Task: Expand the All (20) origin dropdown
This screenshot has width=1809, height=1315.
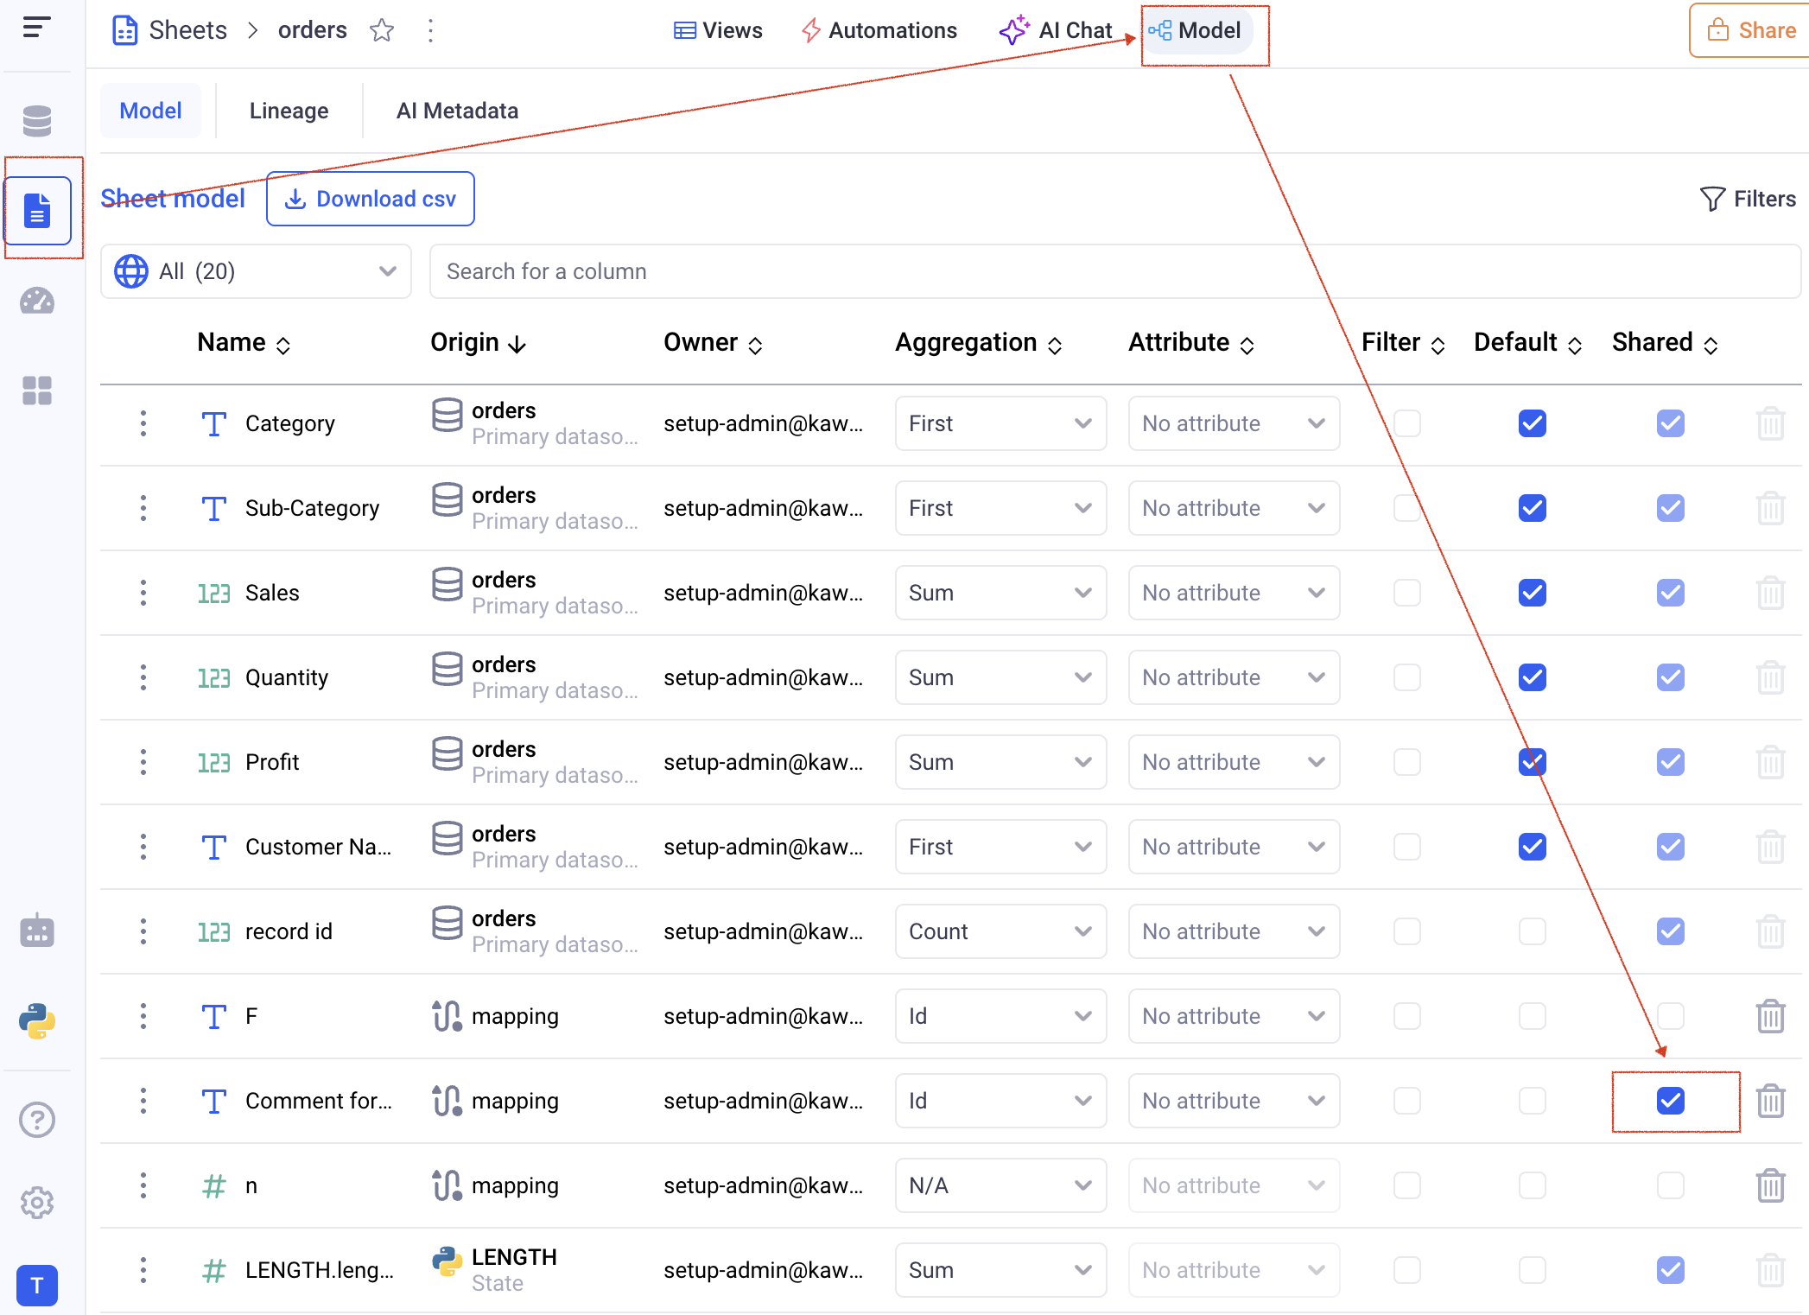Action: click(256, 271)
